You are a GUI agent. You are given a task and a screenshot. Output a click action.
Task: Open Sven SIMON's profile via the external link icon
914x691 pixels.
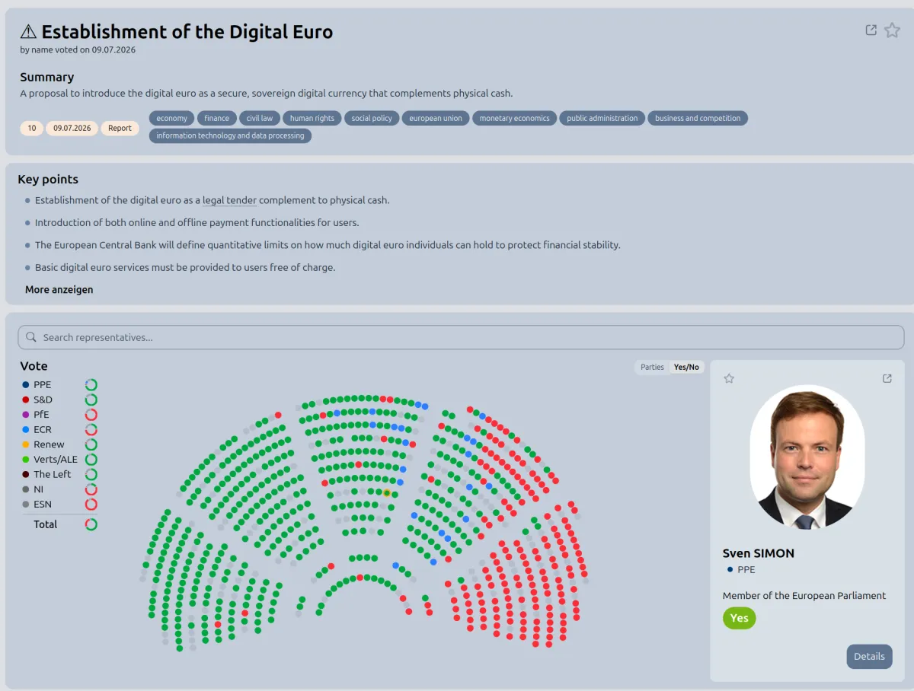tap(887, 378)
